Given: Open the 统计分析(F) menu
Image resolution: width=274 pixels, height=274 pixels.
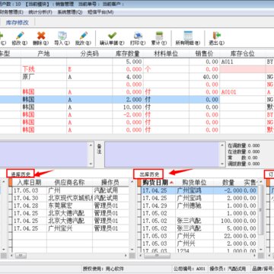Looking at the screenshot, I should pyautogui.click(x=40, y=12).
